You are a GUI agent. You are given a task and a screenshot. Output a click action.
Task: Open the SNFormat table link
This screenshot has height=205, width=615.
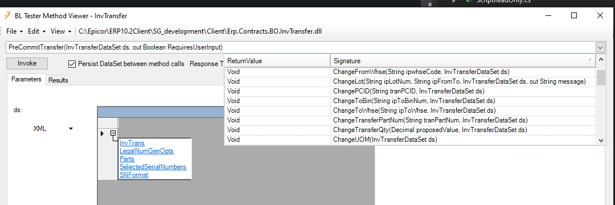tap(134, 175)
